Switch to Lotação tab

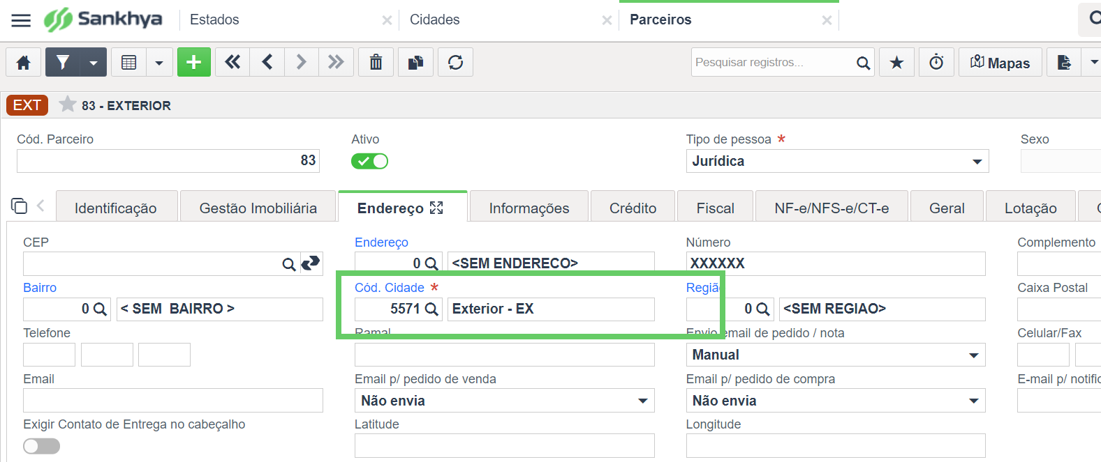pyautogui.click(x=1030, y=208)
